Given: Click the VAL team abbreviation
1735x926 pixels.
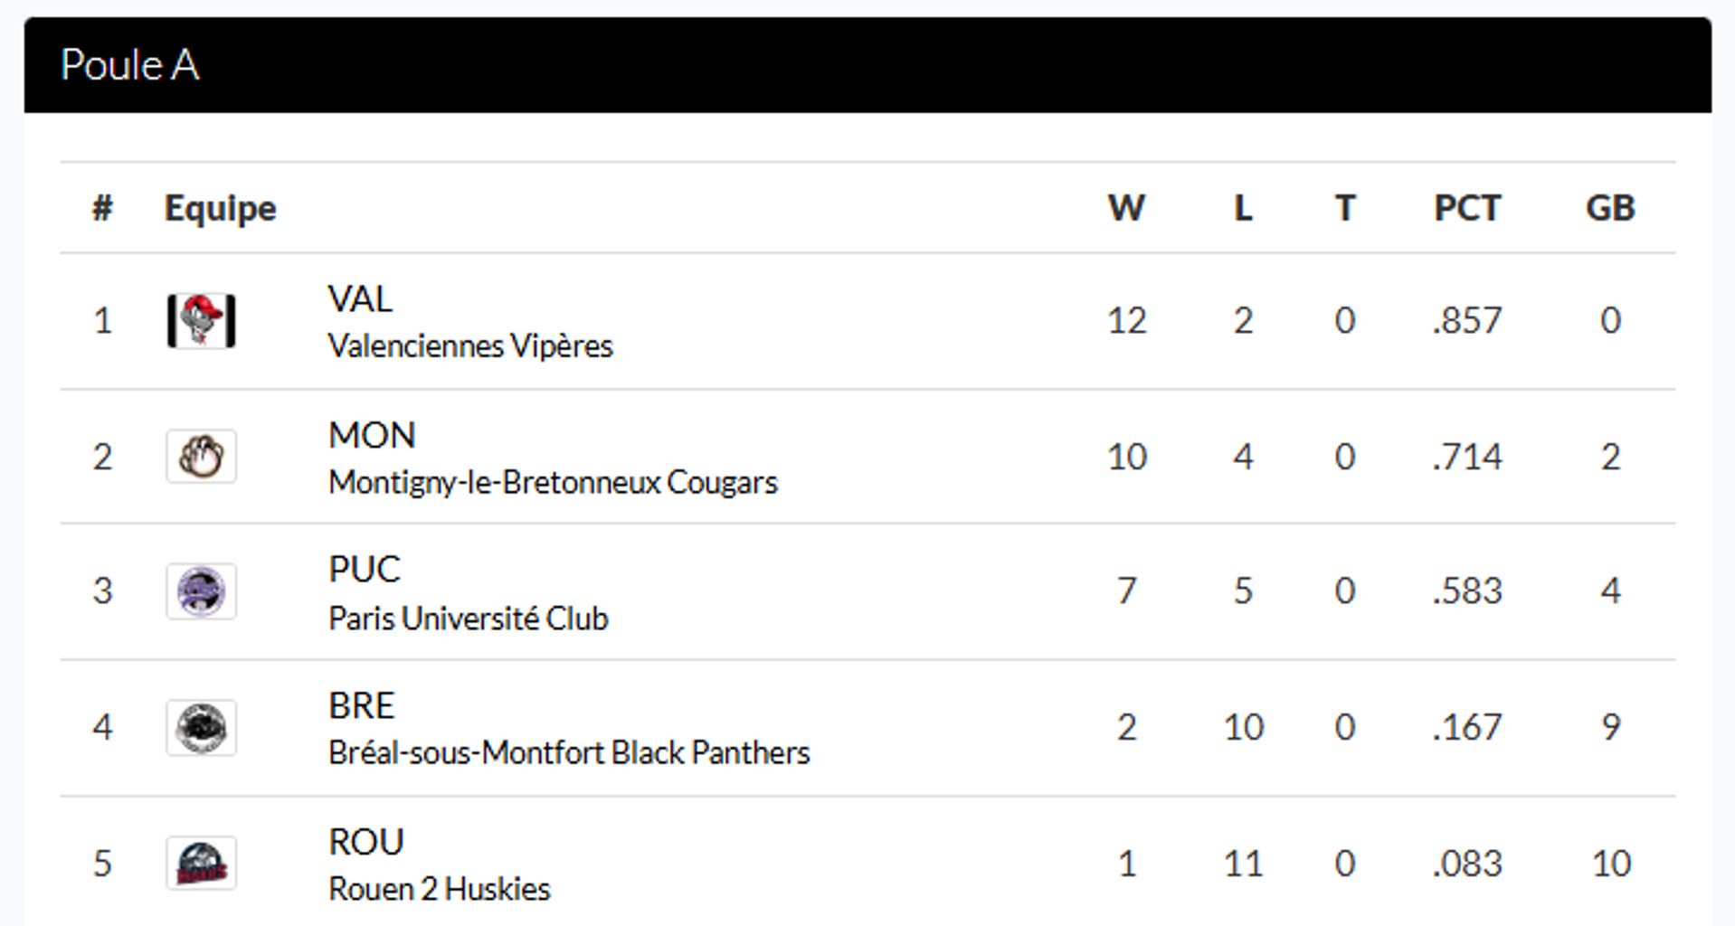Looking at the screenshot, I should tap(360, 299).
